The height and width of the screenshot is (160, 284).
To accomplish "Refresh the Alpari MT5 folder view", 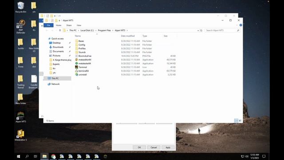I will pyautogui.click(x=201, y=31).
